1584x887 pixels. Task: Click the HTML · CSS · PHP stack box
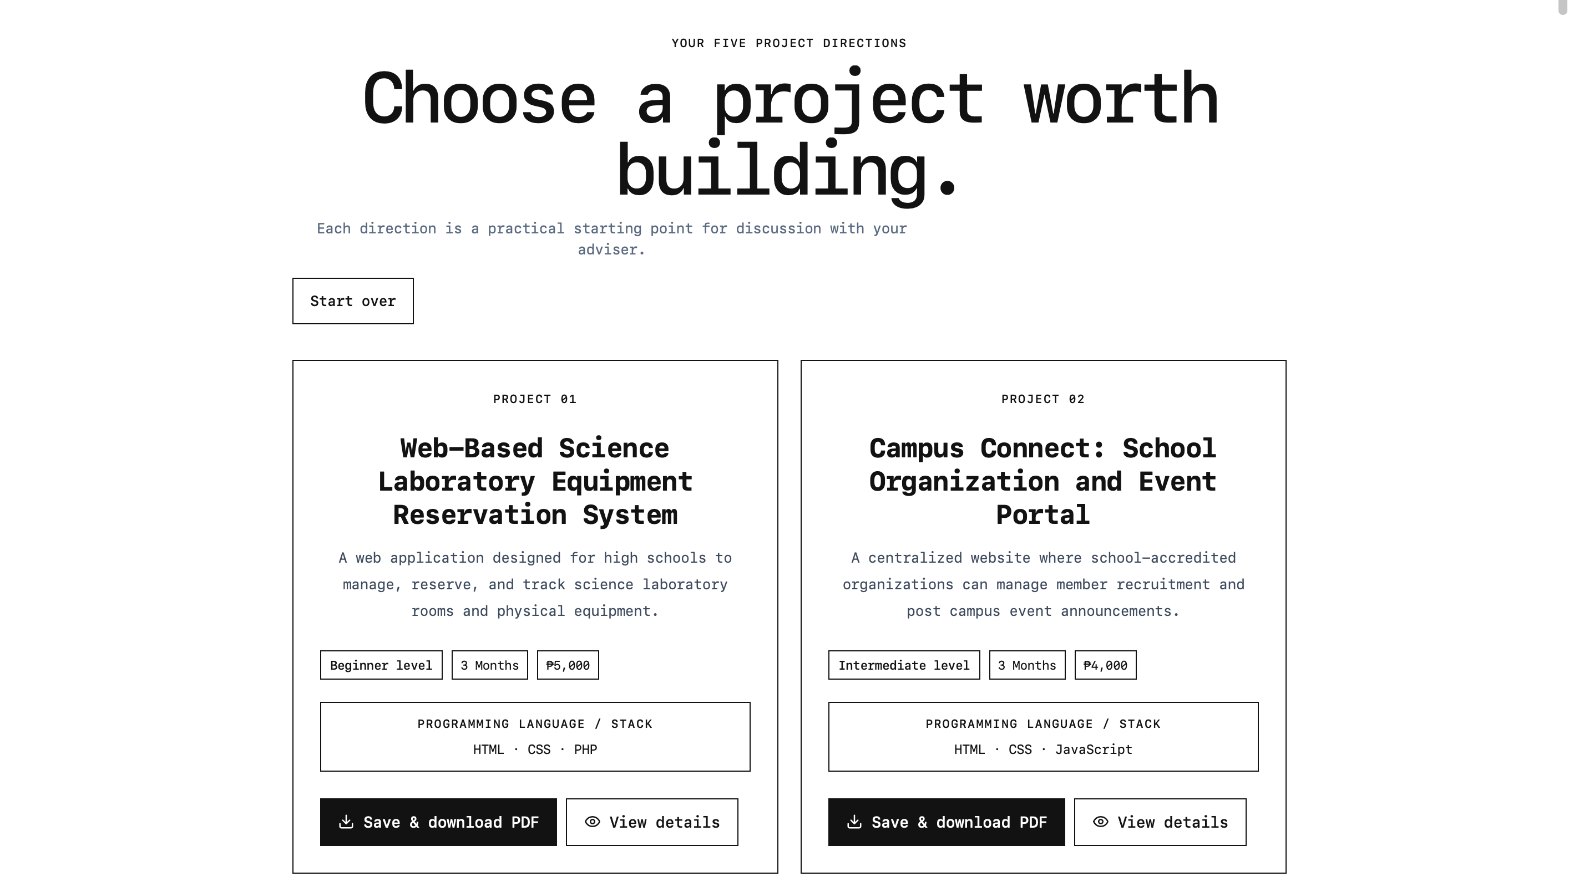pos(535,737)
